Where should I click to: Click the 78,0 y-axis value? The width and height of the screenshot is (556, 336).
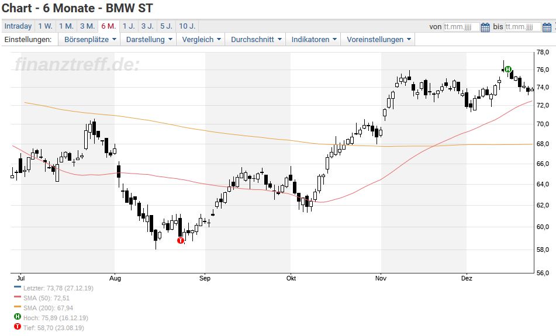543,52
